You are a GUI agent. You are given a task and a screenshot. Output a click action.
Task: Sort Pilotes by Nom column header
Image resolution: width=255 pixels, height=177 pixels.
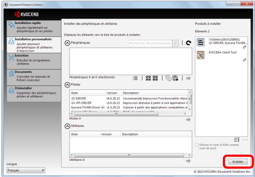(x=87, y=93)
